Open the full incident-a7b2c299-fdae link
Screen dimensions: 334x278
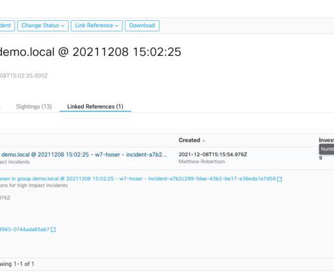pos(138,179)
